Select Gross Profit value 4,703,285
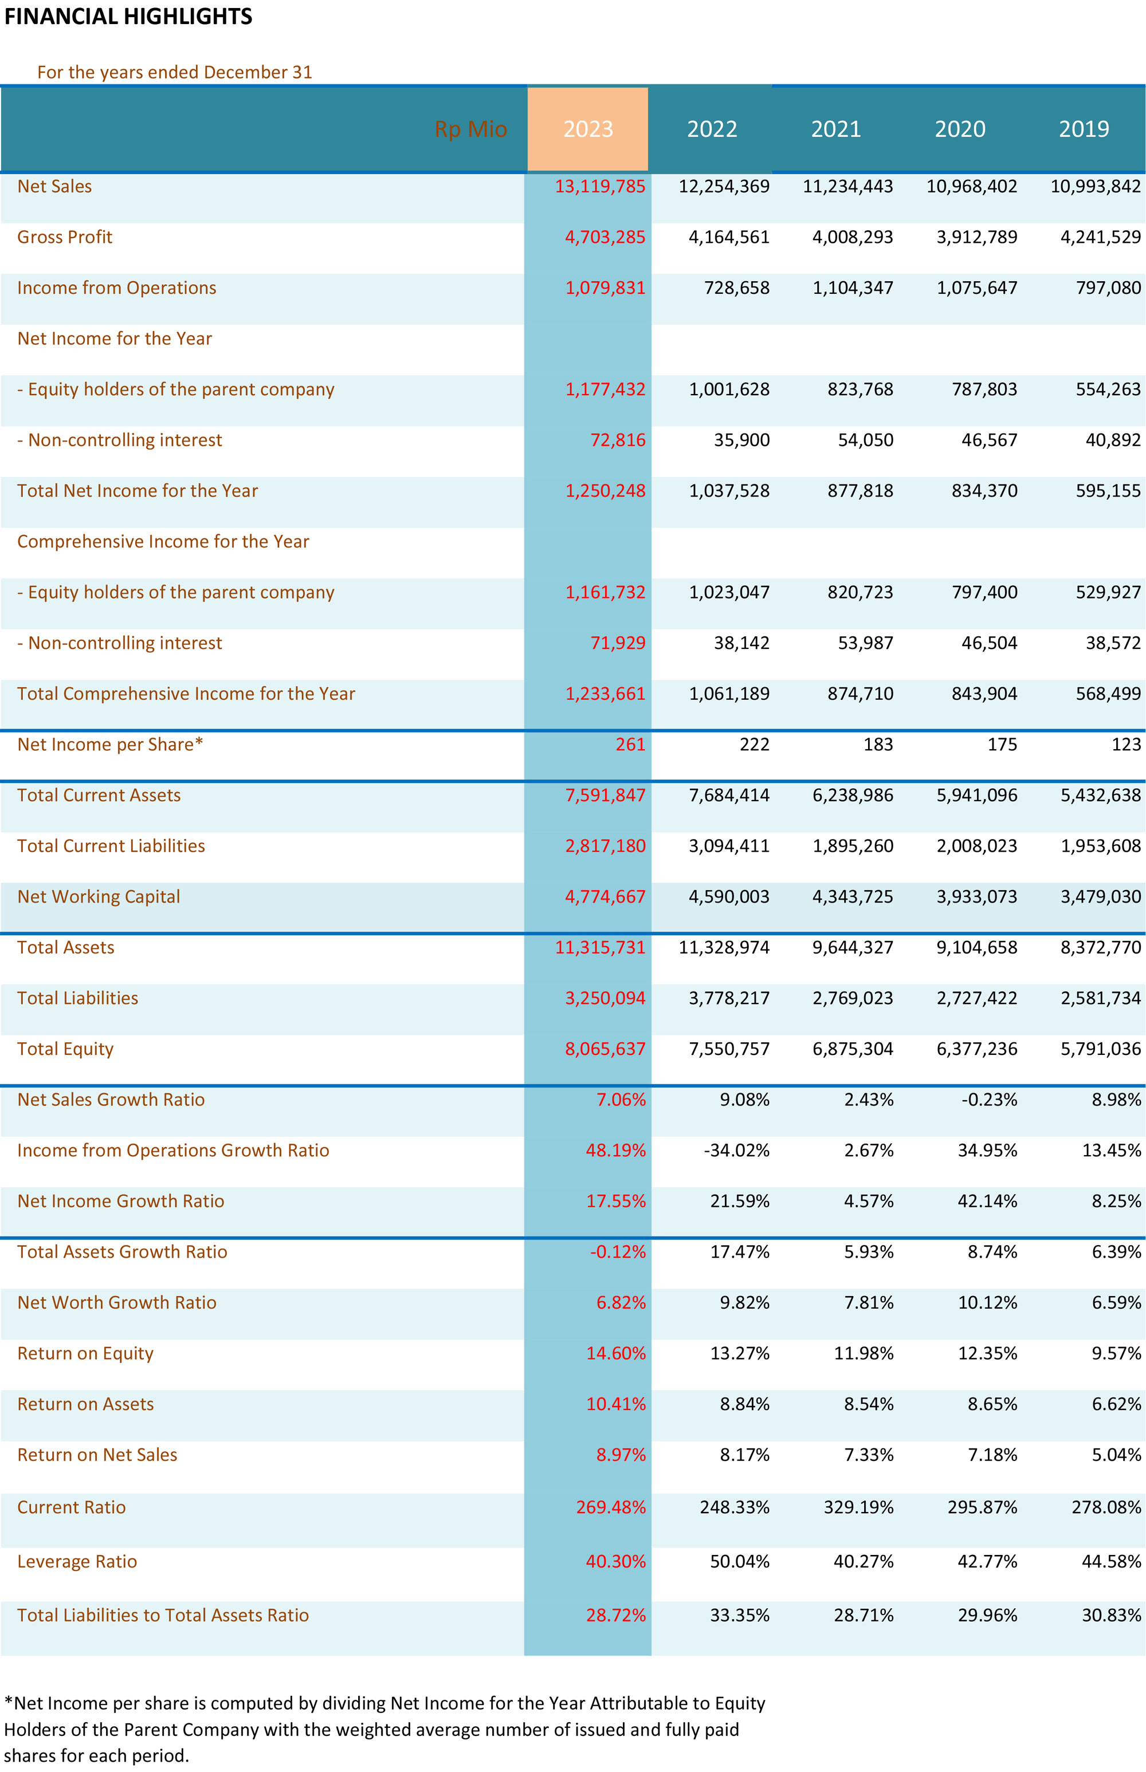 point(605,237)
